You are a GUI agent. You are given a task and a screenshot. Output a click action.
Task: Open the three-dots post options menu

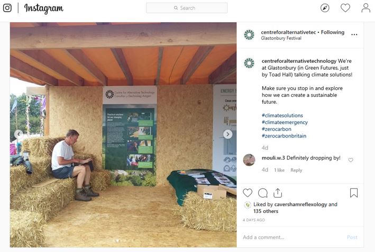point(354,35)
